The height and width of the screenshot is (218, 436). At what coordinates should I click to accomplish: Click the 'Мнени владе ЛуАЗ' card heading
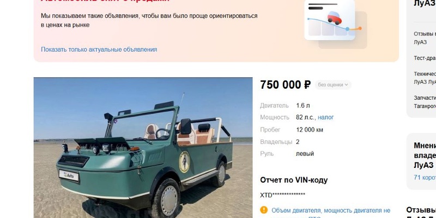coord(425,155)
